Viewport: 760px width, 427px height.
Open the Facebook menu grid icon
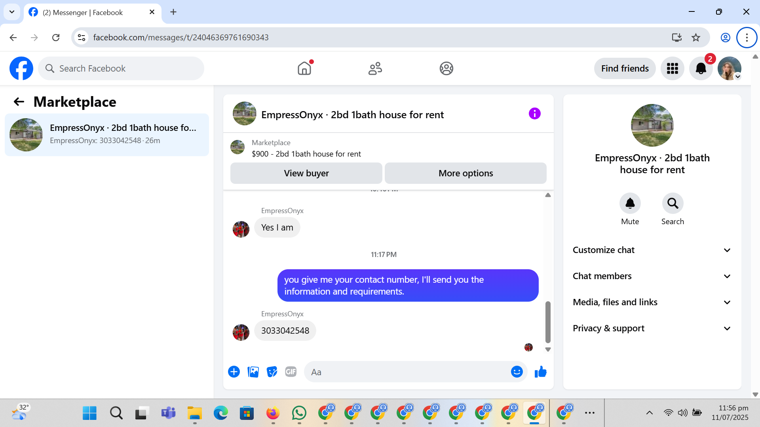click(672, 68)
